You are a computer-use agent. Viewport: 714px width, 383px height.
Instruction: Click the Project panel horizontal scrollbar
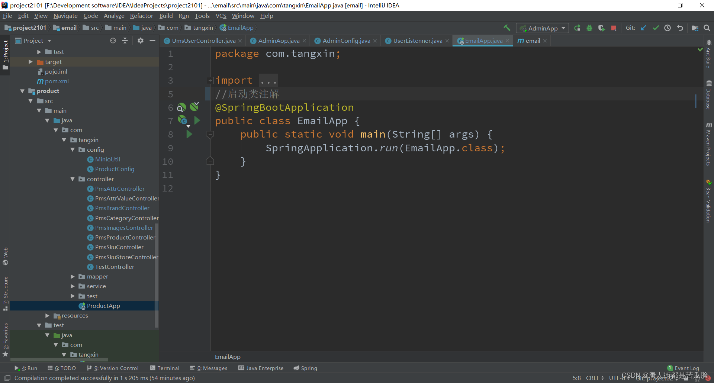click(x=59, y=360)
